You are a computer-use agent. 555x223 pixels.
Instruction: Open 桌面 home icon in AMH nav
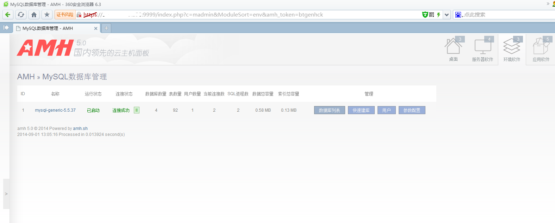coord(453,50)
